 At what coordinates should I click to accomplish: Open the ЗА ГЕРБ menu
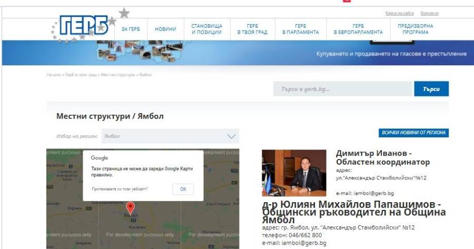click(131, 29)
